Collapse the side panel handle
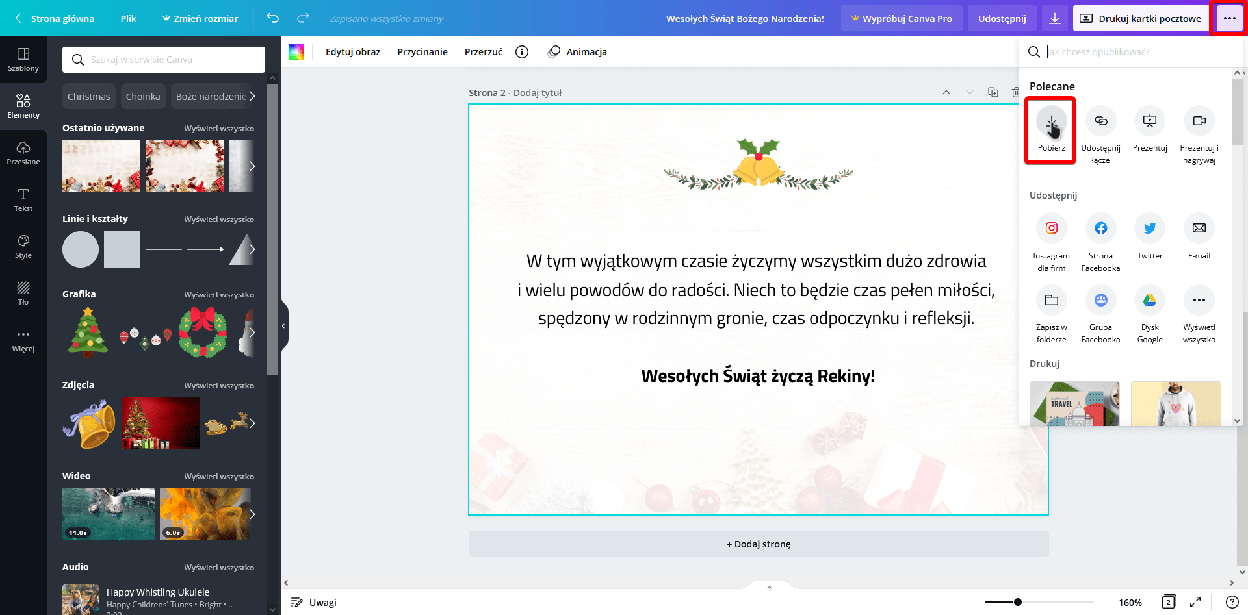Viewport: 1248px width, 615px height. tap(283, 326)
